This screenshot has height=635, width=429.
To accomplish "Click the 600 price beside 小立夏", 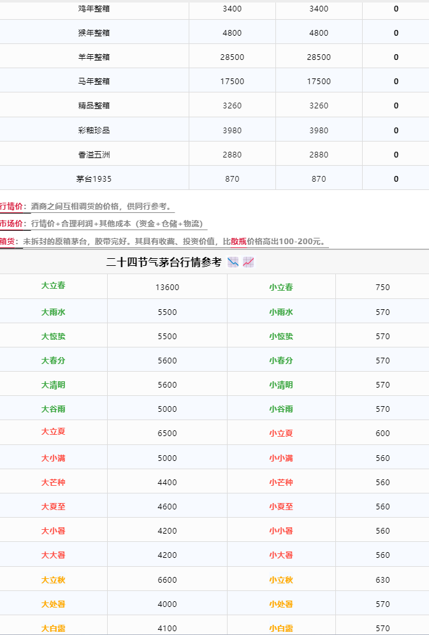I will (382, 434).
